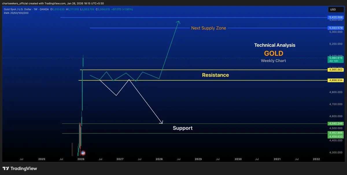Click 4,600.000 on the price axis
Screen dimensions: 347x175
(335, 116)
